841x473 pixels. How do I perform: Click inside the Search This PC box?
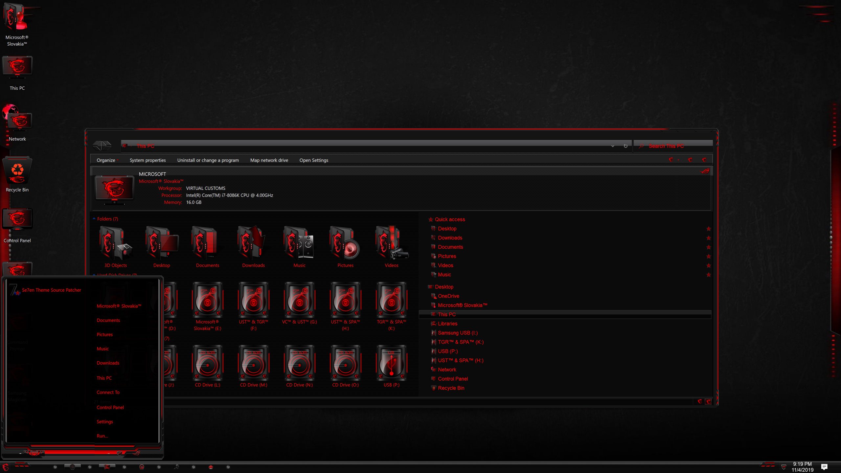pos(673,146)
